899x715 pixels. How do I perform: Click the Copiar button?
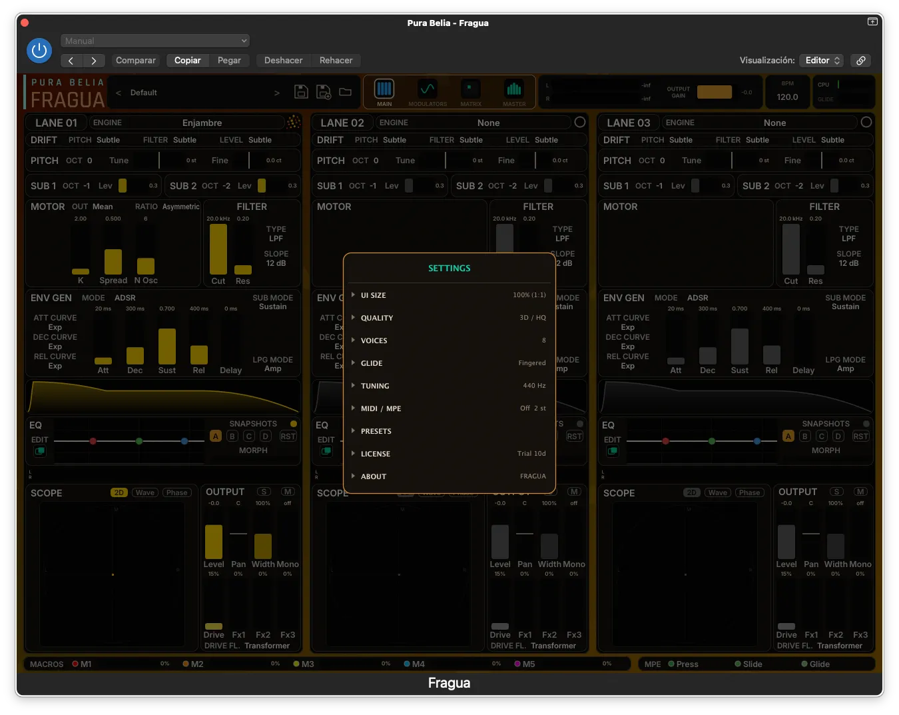click(x=188, y=61)
